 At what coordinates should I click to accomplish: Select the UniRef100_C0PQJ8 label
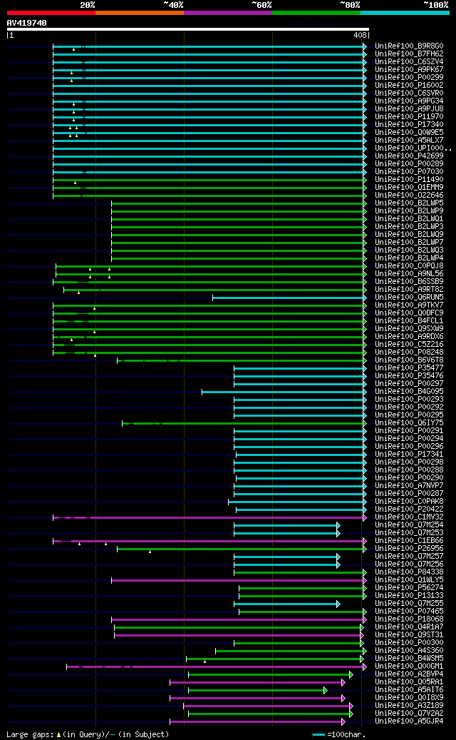[x=409, y=265]
